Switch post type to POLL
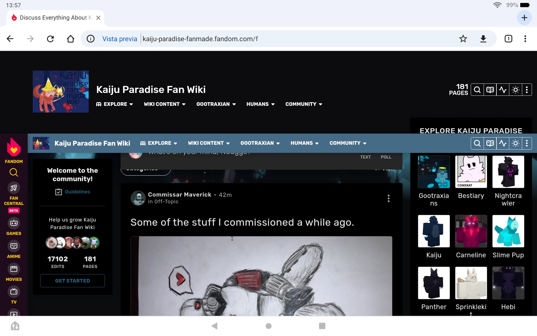 (x=386, y=157)
